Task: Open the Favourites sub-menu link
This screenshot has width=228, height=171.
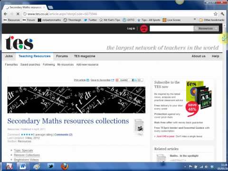Action: (x=11, y=65)
